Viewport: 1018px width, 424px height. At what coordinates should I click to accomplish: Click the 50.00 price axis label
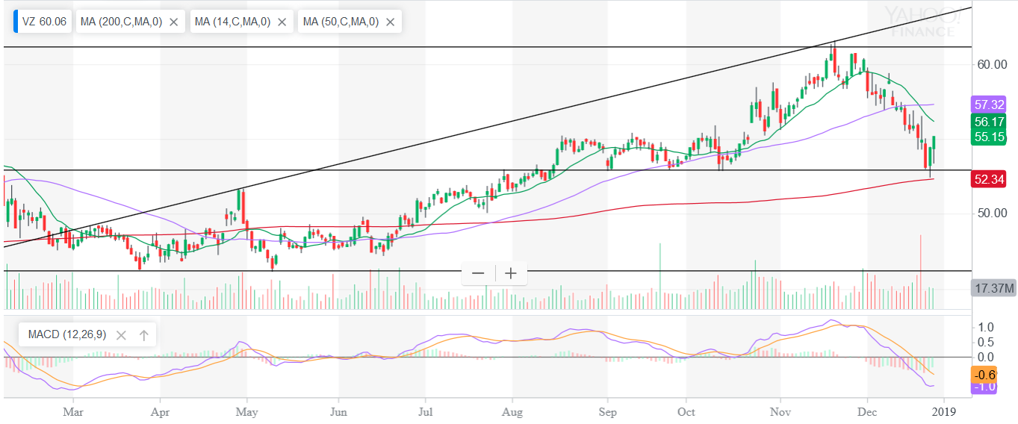[991, 213]
